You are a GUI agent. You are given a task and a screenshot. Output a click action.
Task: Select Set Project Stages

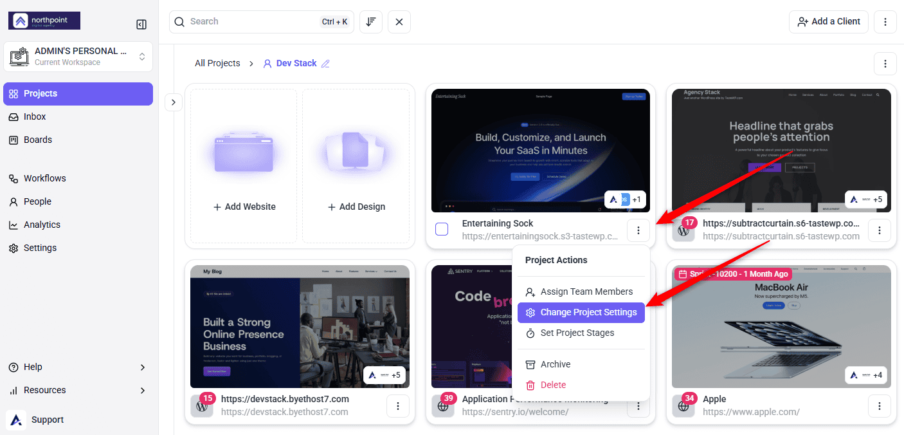coord(581,333)
